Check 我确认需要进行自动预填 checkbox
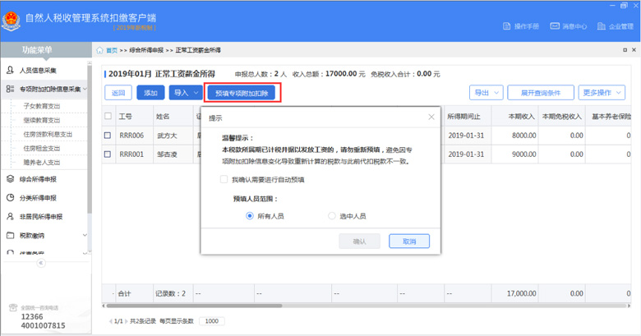Image resolution: width=641 pixels, height=336 pixels. [x=224, y=179]
